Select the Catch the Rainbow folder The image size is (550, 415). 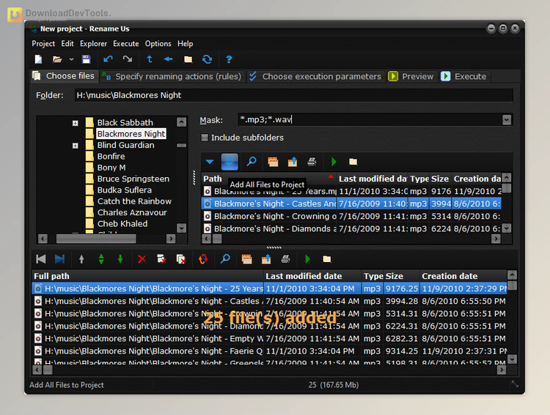134,201
